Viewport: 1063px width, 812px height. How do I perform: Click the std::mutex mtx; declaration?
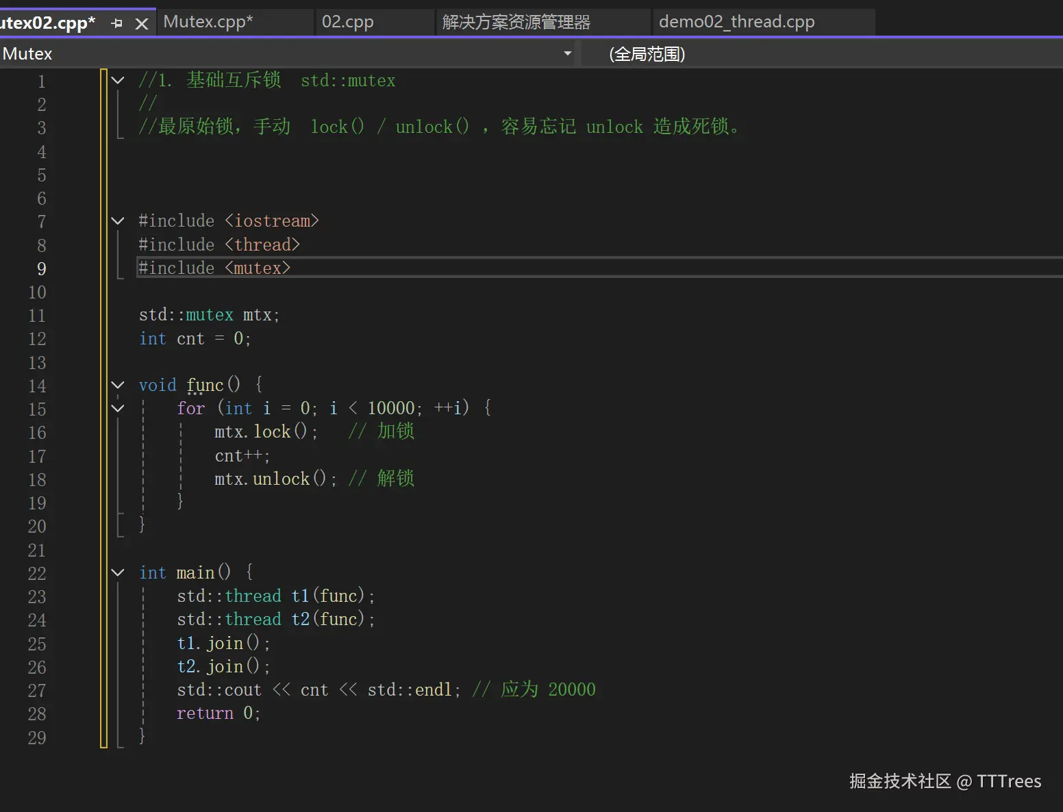209,315
